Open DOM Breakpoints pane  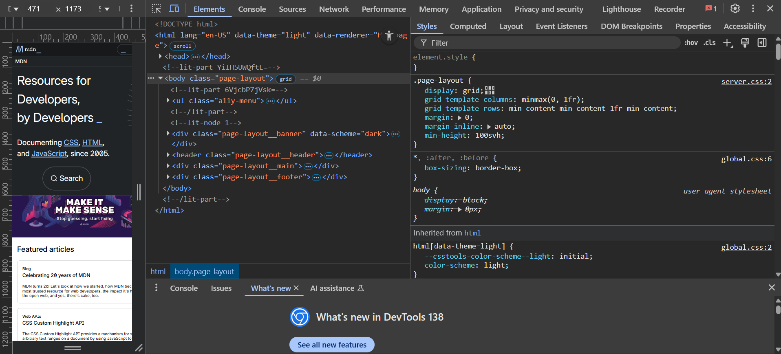(631, 26)
